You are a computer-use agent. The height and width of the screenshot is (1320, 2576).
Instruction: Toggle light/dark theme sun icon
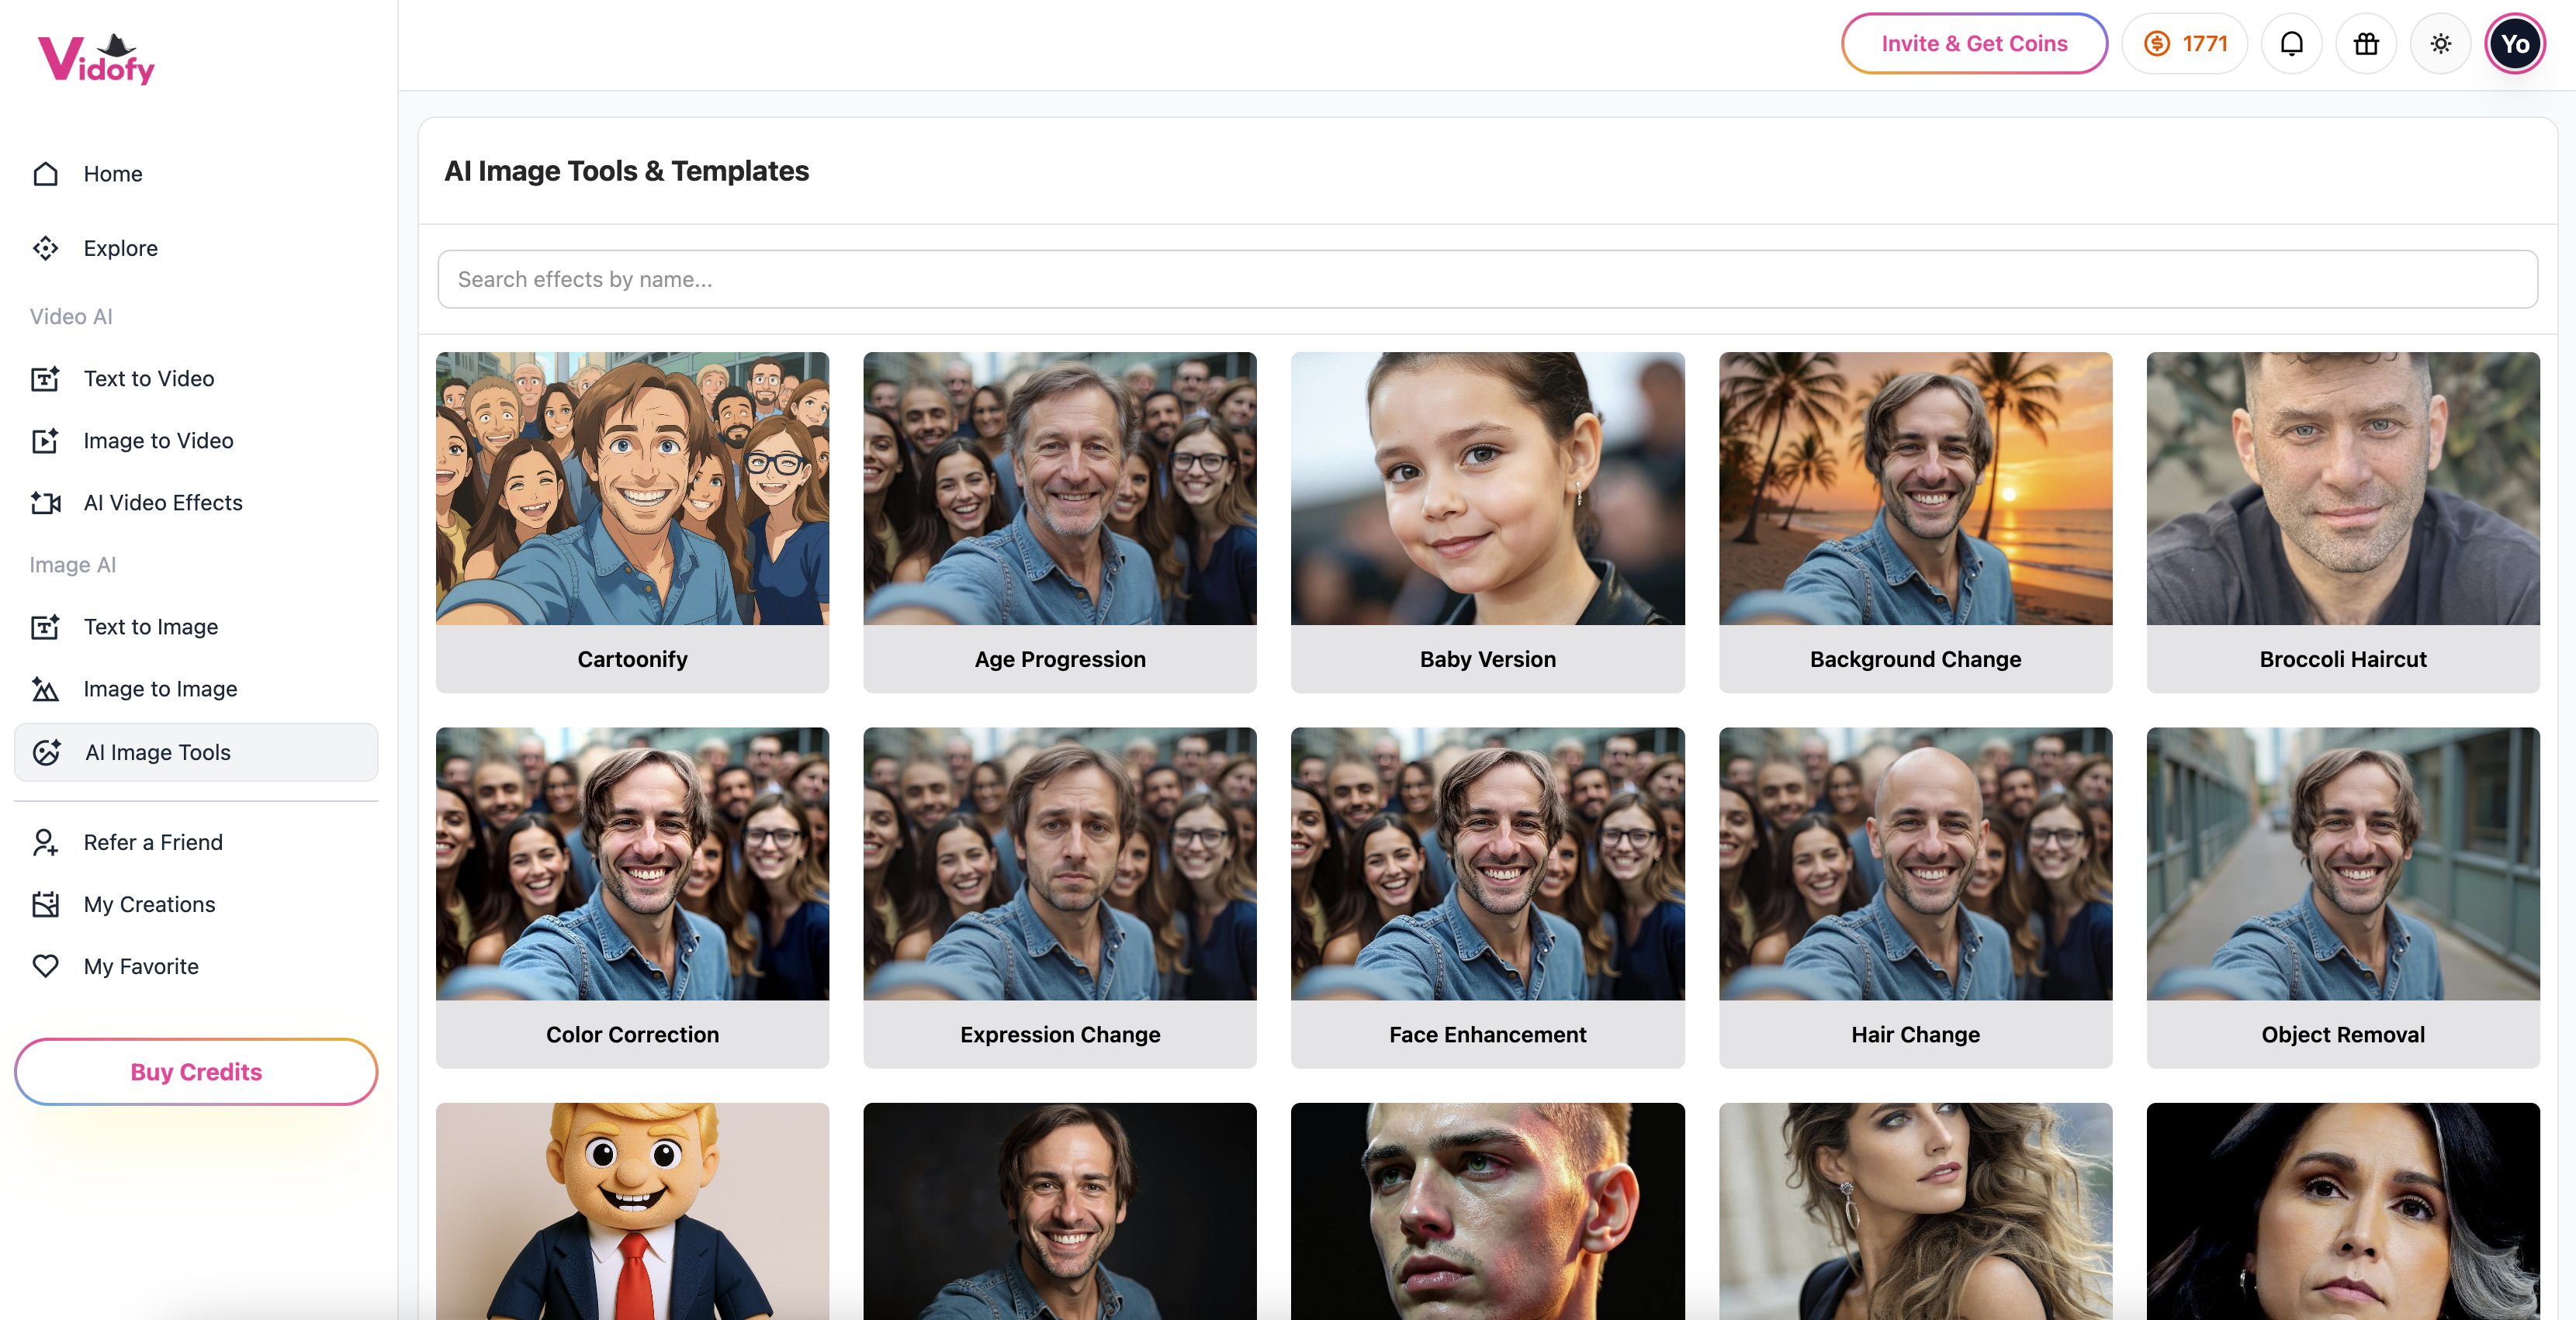[2440, 44]
